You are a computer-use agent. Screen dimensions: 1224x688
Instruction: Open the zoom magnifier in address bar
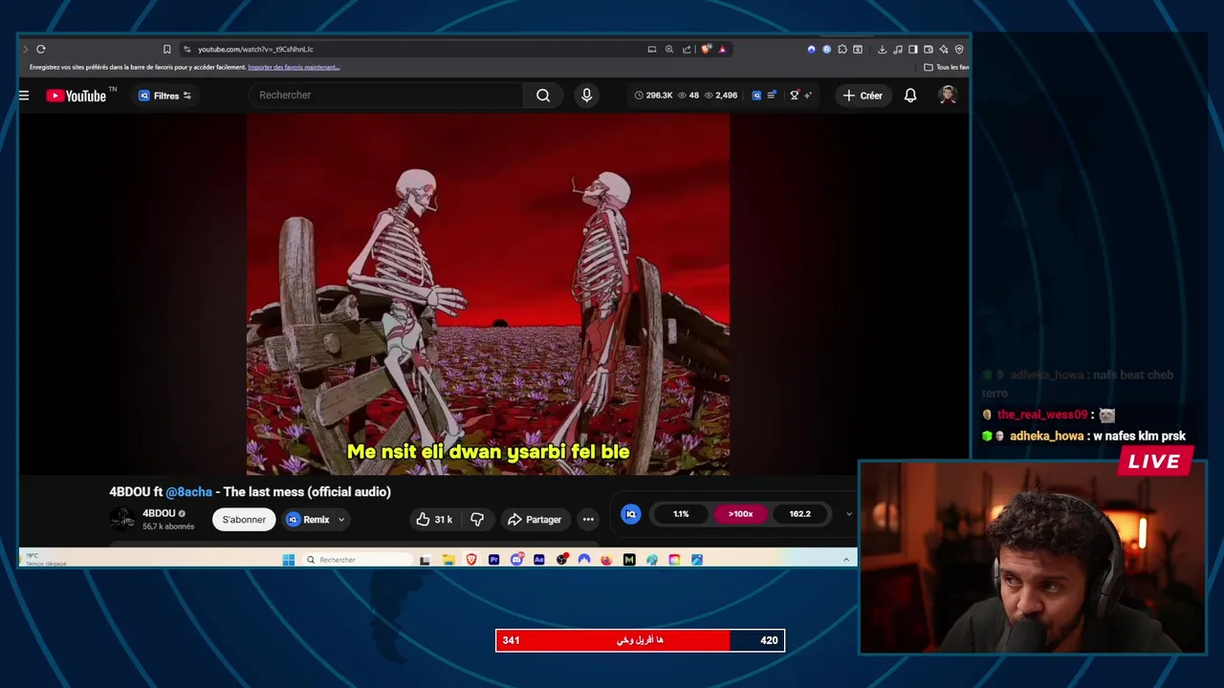[x=669, y=49]
